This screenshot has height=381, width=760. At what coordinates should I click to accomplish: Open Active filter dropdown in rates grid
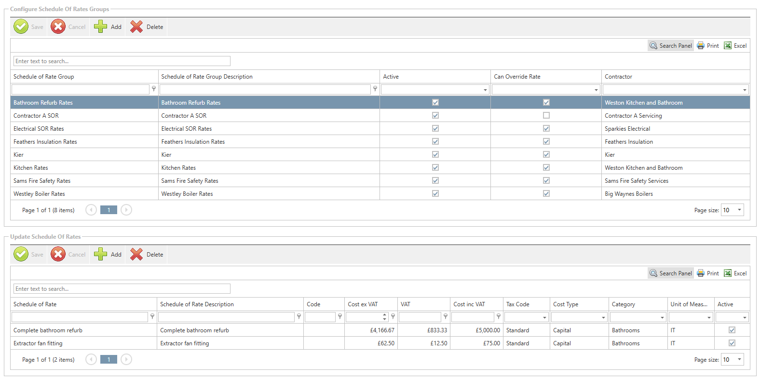click(745, 317)
